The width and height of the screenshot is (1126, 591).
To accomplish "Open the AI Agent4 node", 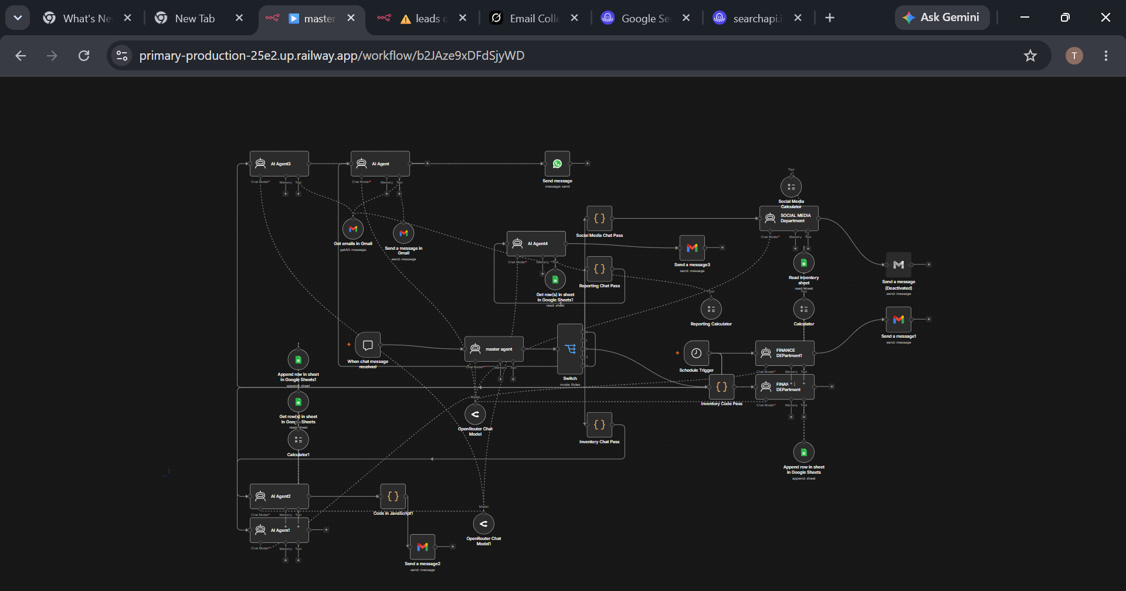I will pos(536,243).
